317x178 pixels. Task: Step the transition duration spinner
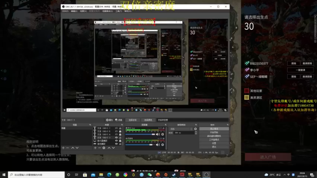click(196, 133)
